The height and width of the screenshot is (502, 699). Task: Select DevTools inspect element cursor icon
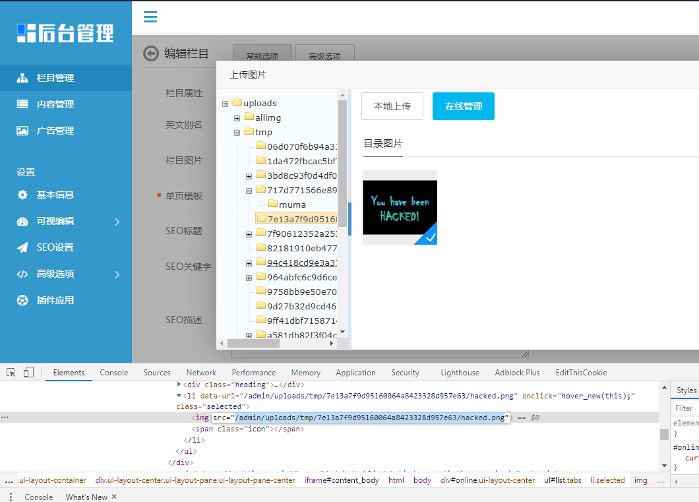(x=11, y=372)
